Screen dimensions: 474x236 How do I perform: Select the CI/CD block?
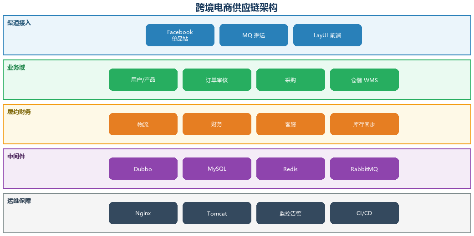coord(364,213)
